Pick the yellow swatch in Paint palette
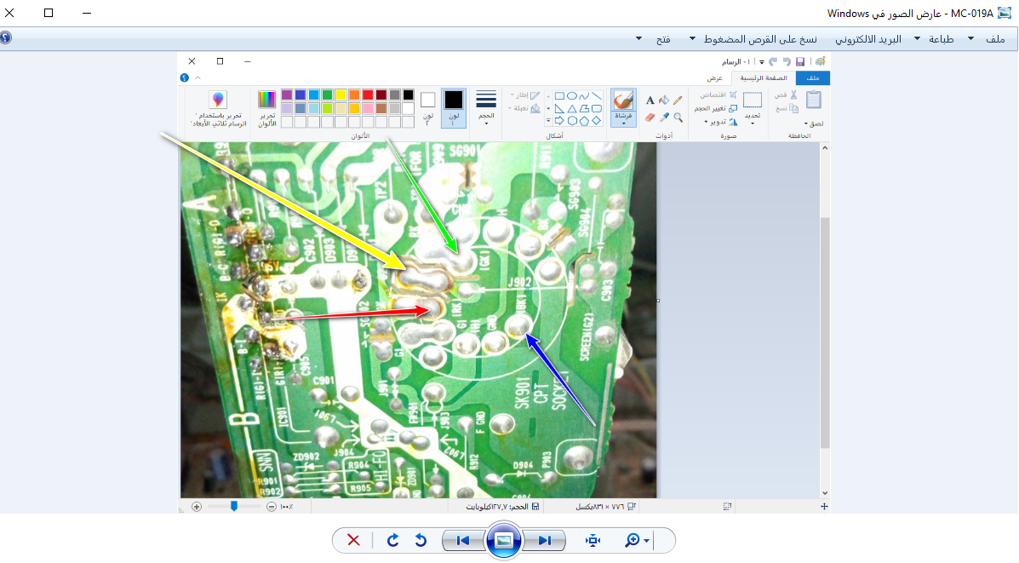Image resolution: width=1019 pixels, height=563 pixels. (x=341, y=95)
